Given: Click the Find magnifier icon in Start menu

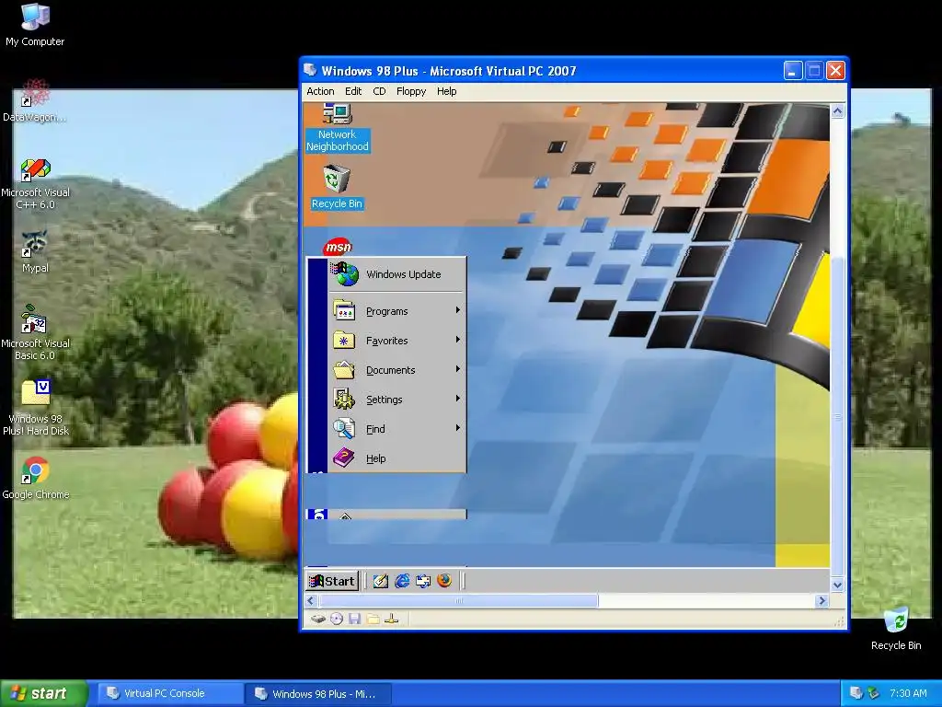Looking at the screenshot, I should coord(344,429).
